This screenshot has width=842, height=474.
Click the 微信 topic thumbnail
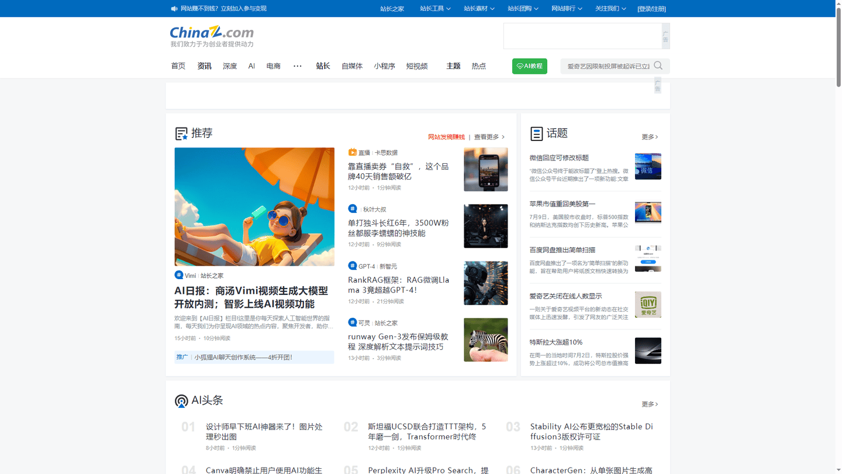click(648, 166)
